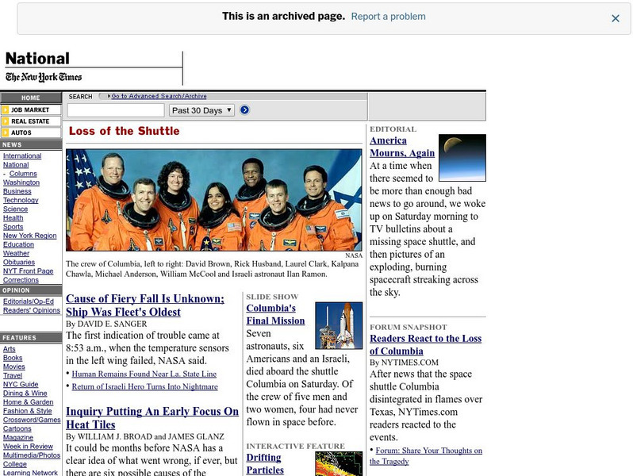The width and height of the screenshot is (633, 476).
Task: Open 'Human Remains Found Near La. State Line'
Action: pos(144,374)
